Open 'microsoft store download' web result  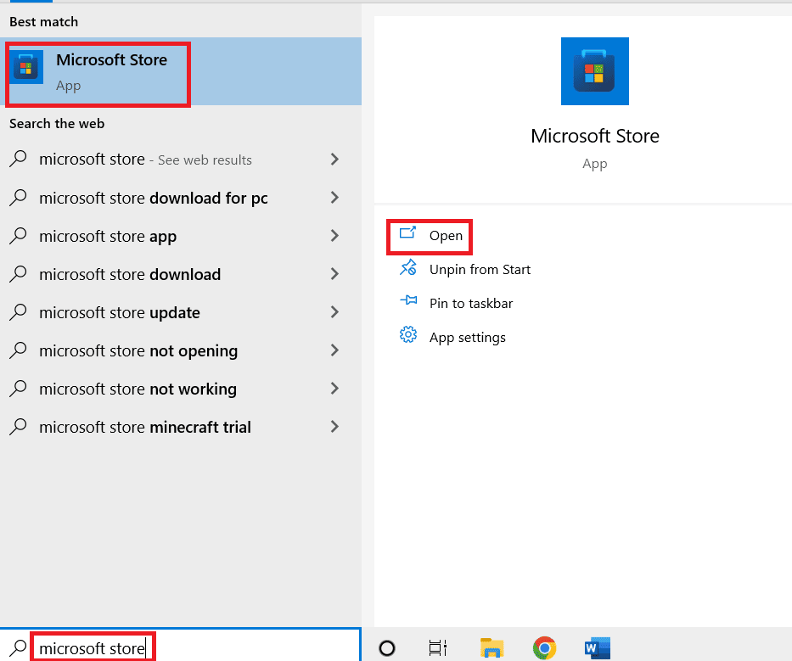click(x=130, y=275)
